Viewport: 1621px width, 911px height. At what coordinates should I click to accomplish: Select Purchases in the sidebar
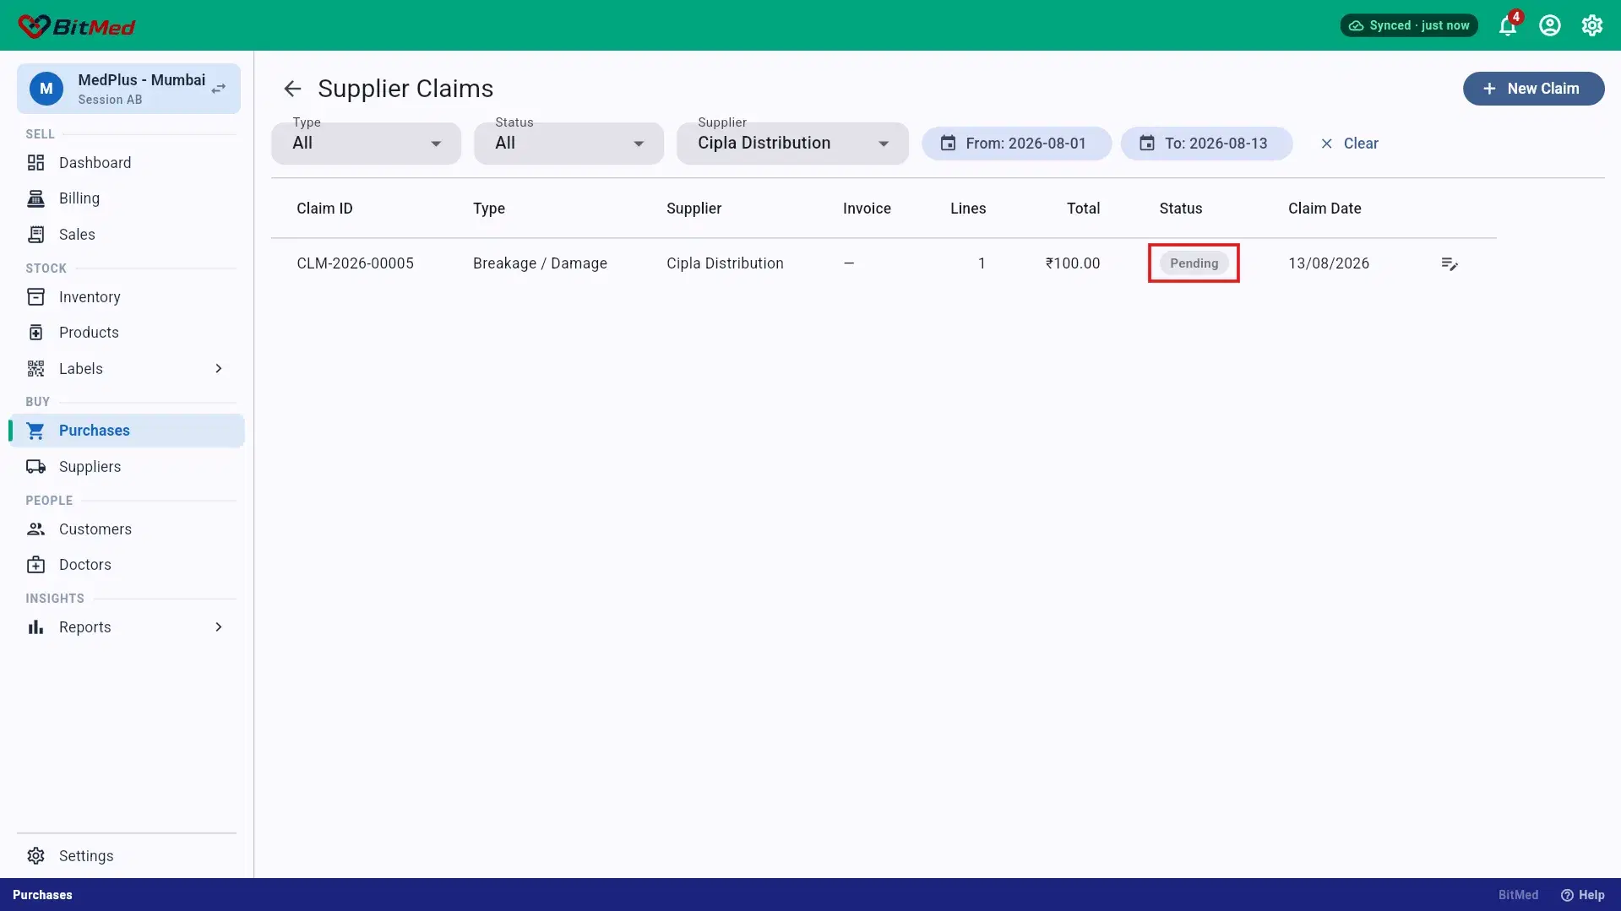coord(127,431)
